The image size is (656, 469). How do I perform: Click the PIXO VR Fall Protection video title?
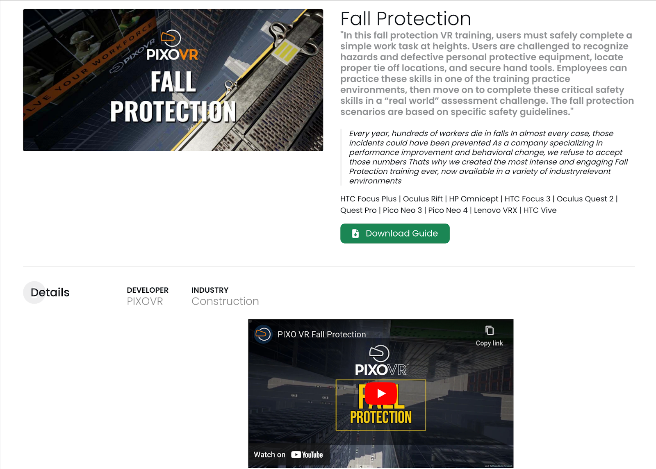click(321, 335)
